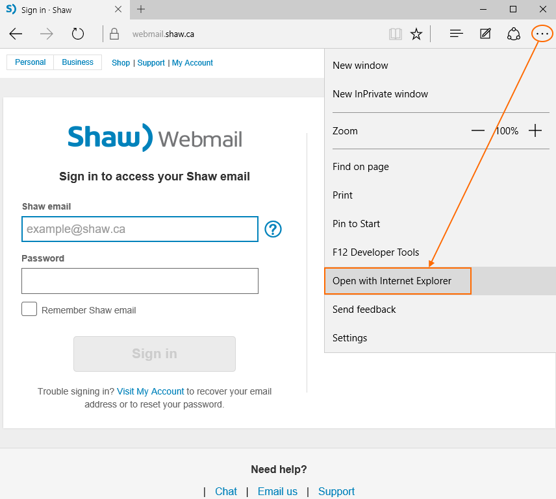Screen dimensions: 556x499
Task: Go back with the Back arrow
Action: tap(16, 34)
